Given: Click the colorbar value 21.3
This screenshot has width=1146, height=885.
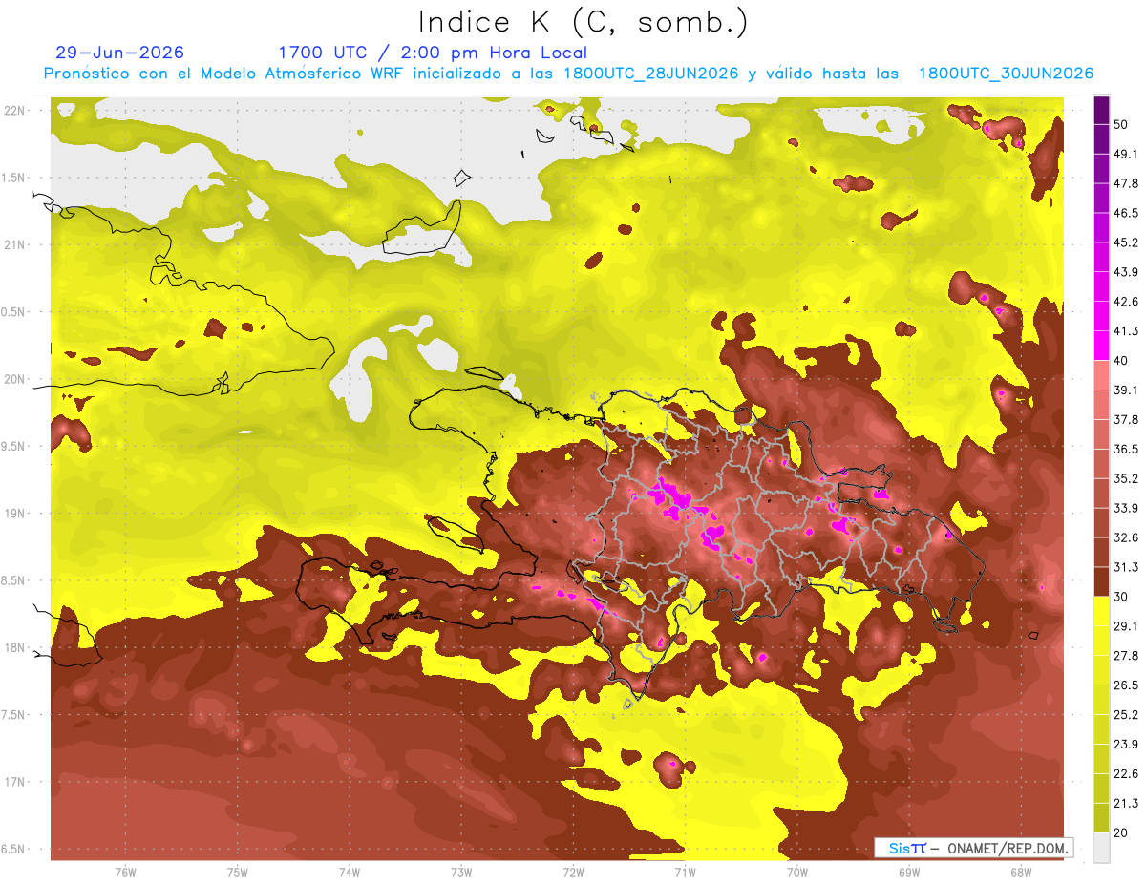Looking at the screenshot, I should (1125, 803).
